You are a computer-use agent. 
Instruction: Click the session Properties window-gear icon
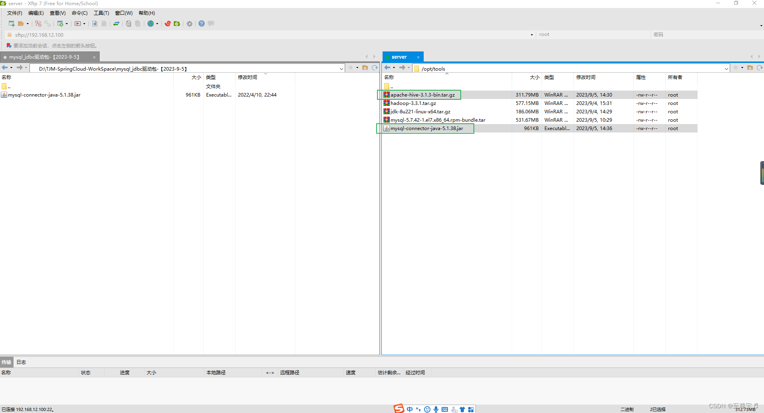click(60, 24)
